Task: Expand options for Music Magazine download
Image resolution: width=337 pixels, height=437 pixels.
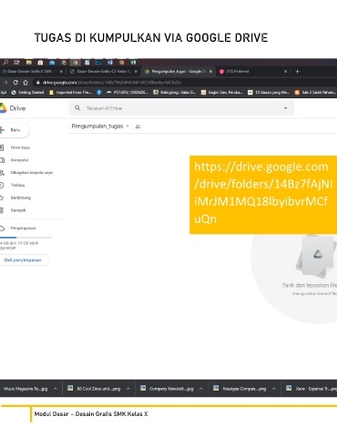Action: coord(56,389)
